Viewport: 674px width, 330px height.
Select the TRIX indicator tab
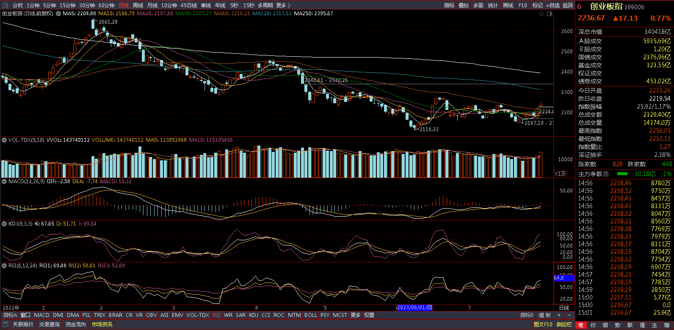point(100,315)
